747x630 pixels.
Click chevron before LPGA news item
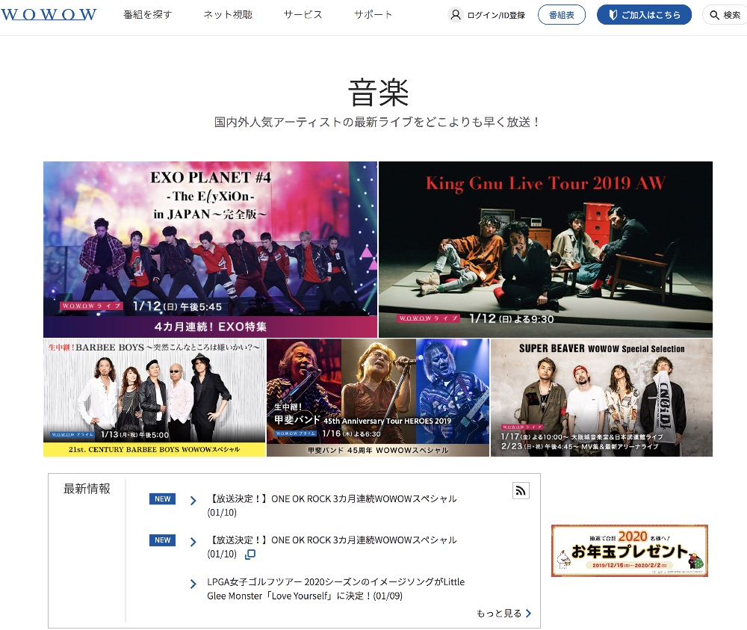pos(193,584)
